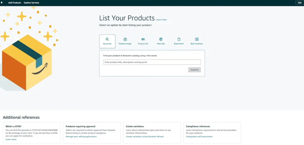This screenshot has height=145, width=304.
Task: Click the What's a GTIN? heading
Action: (14, 126)
